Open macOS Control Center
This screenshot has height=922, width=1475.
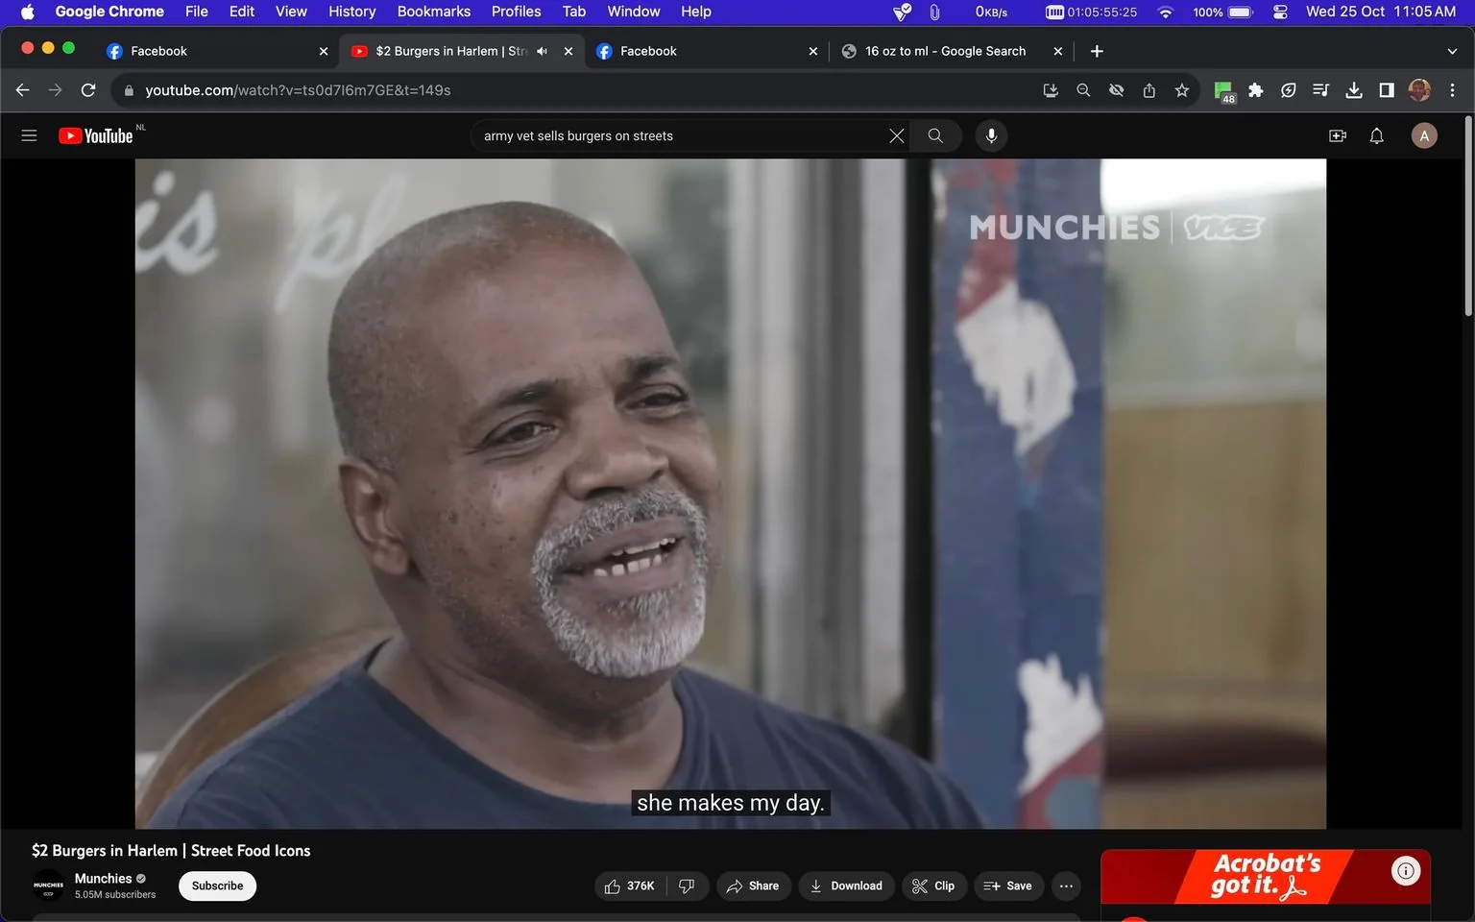pyautogui.click(x=1279, y=12)
